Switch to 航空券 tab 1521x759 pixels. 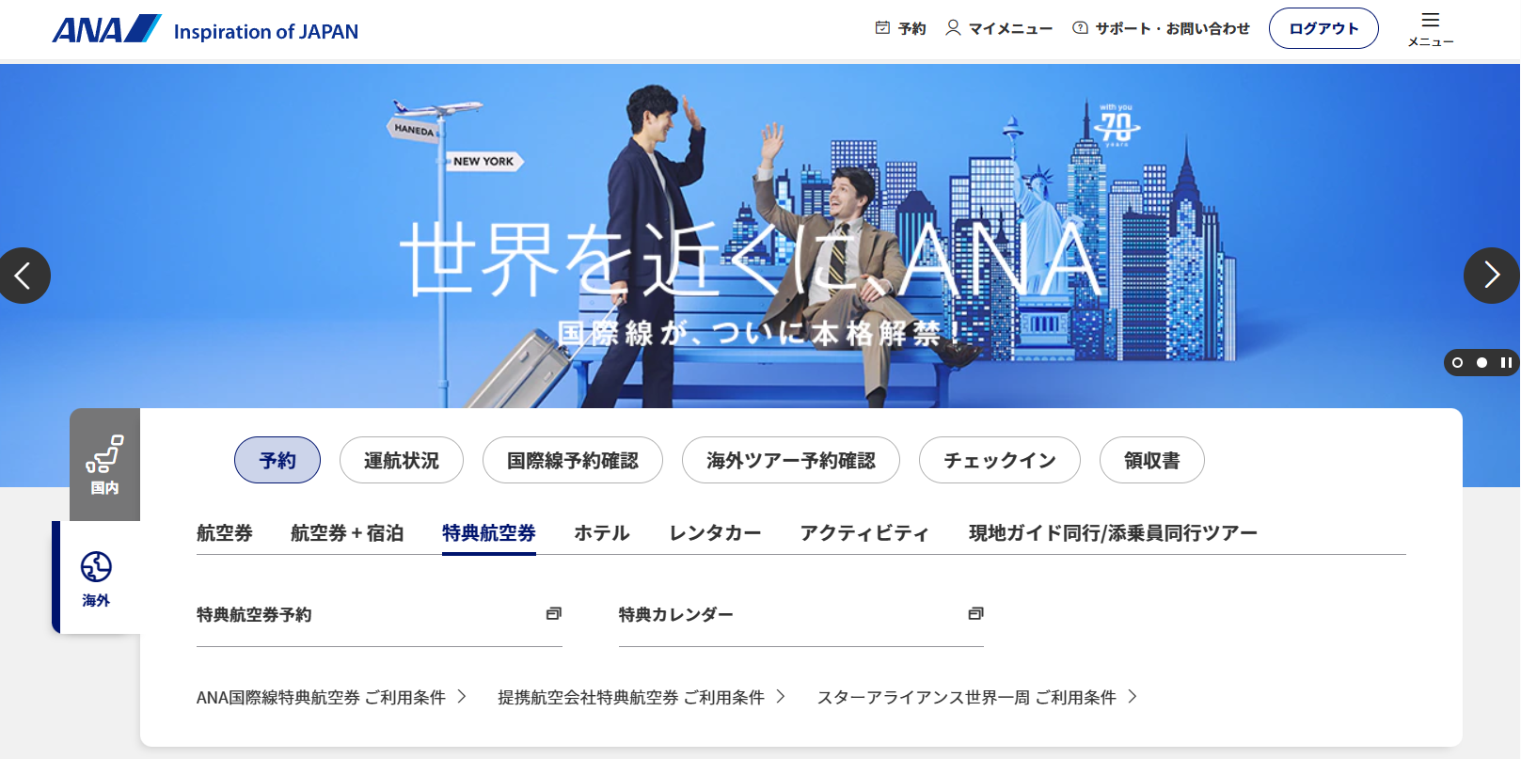(225, 533)
